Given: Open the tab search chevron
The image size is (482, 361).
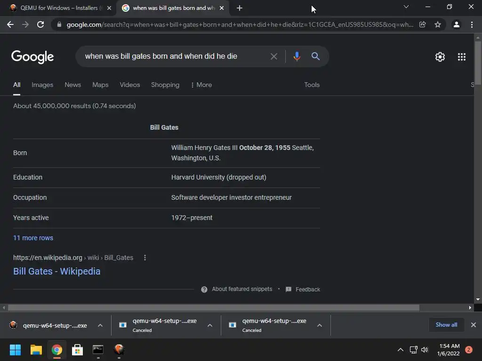Looking at the screenshot, I should [406, 7].
